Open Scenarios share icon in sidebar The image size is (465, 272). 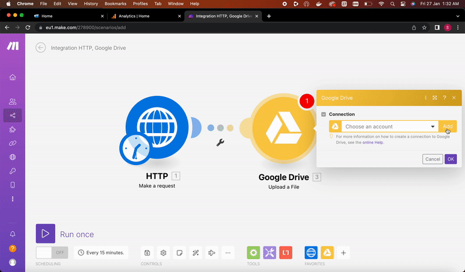(12, 116)
